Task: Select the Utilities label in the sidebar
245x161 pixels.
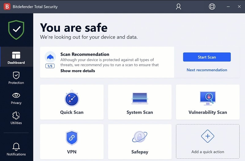Action: point(16,123)
